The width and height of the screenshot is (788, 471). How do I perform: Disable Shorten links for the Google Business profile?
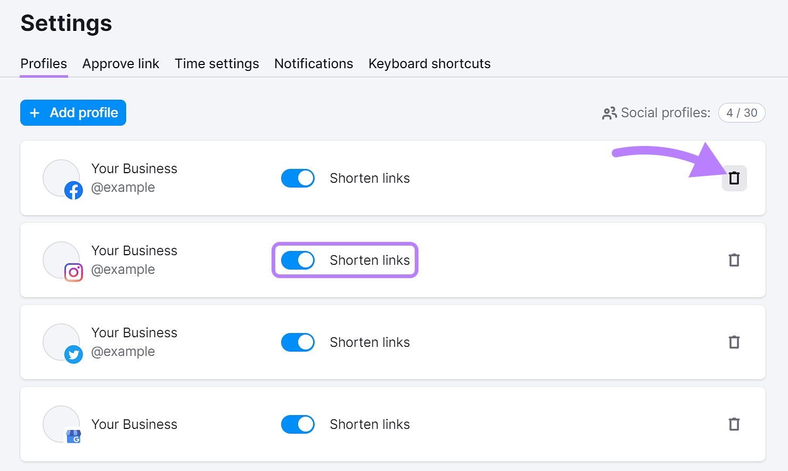tap(298, 424)
